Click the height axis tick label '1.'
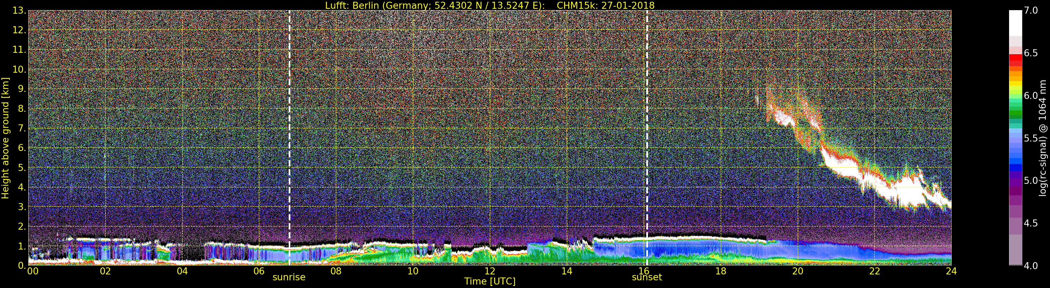Viewport: 1050px width, 288px height. (x=22, y=246)
